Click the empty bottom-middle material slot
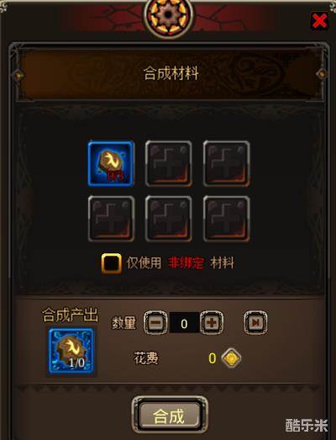 169,219
